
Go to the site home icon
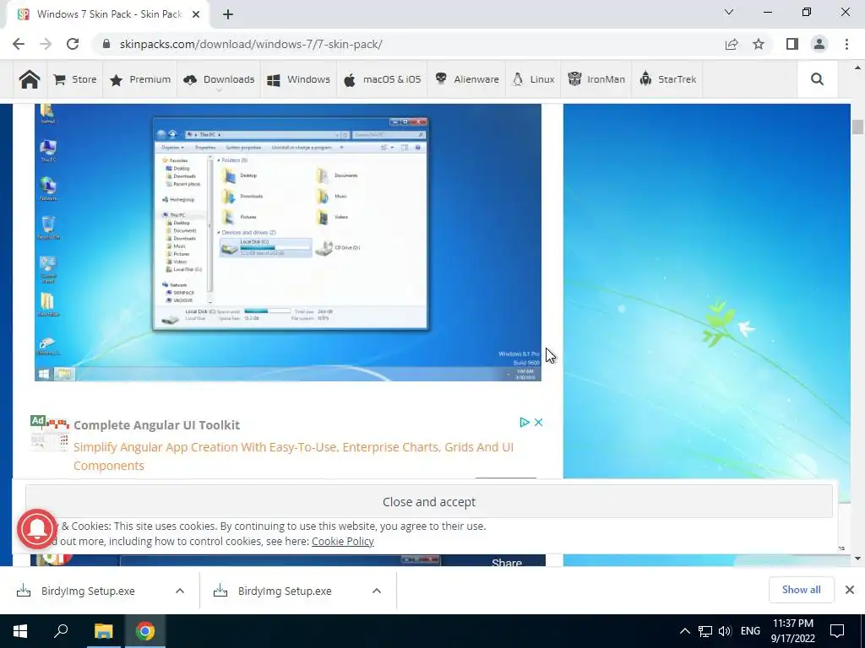click(x=30, y=79)
